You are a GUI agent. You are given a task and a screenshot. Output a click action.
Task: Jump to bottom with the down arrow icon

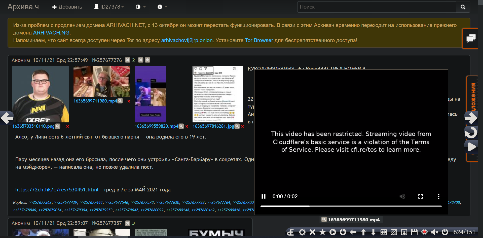[x=374, y=232]
